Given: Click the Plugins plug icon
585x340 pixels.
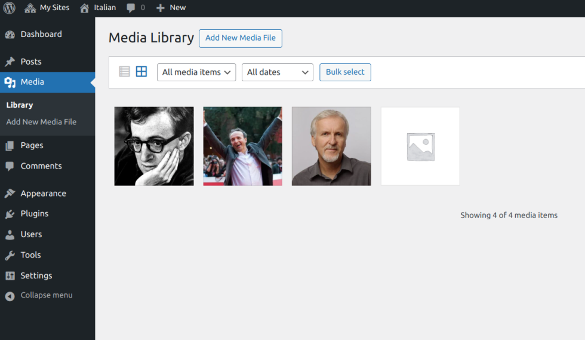Looking at the screenshot, I should 10,214.
